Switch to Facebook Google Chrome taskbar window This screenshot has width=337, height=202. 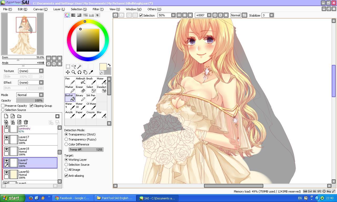73,198
